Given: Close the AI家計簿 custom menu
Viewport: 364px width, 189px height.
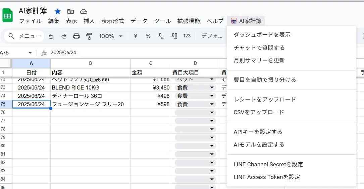Looking at the screenshot, I should (246, 21).
